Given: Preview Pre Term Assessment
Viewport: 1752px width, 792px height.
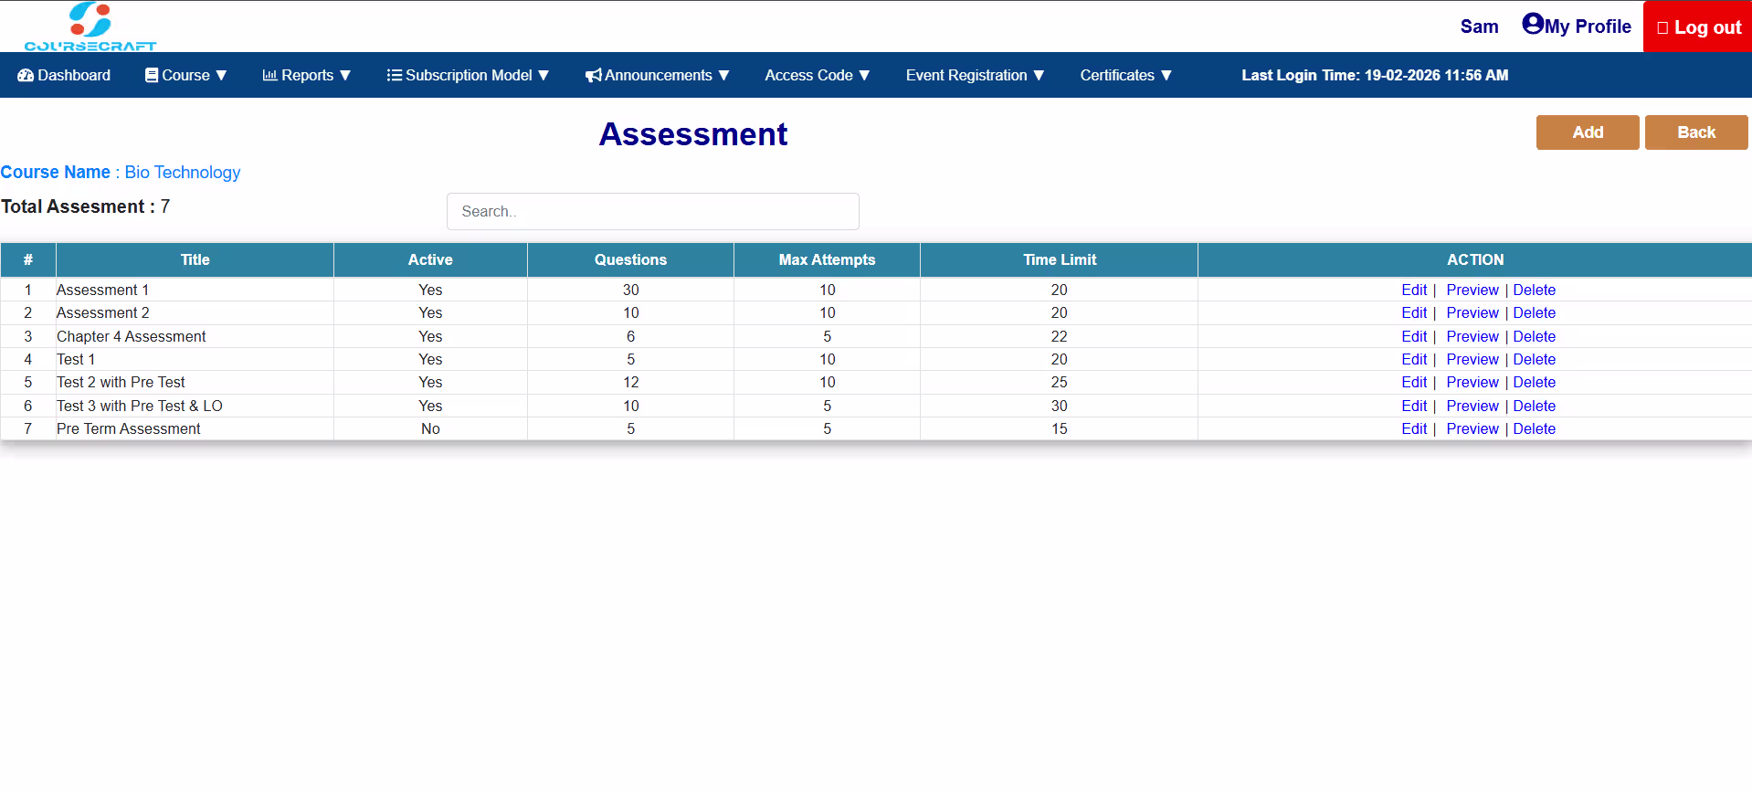Looking at the screenshot, I should (1472, 428).
